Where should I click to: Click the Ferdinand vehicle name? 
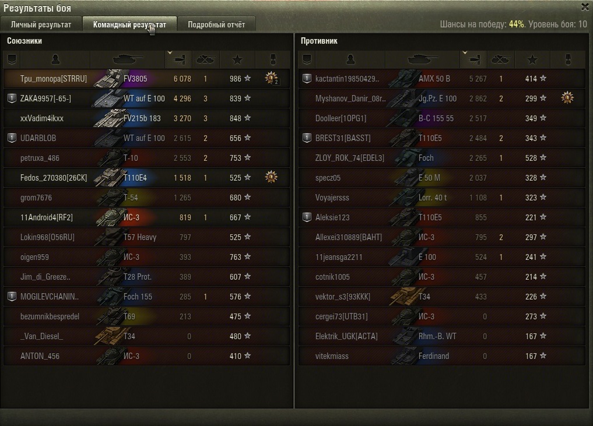pyautogui.click(x=434, y=356)
